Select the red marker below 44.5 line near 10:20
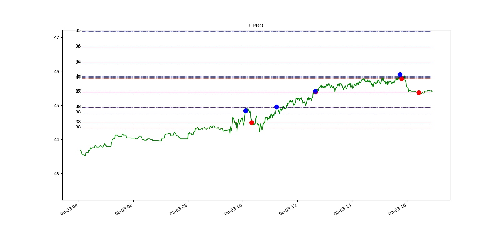Screen dimensions: 500x250 point(252,122)
